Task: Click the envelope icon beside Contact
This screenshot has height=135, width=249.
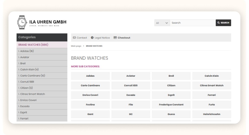Action: click(74, 38)
